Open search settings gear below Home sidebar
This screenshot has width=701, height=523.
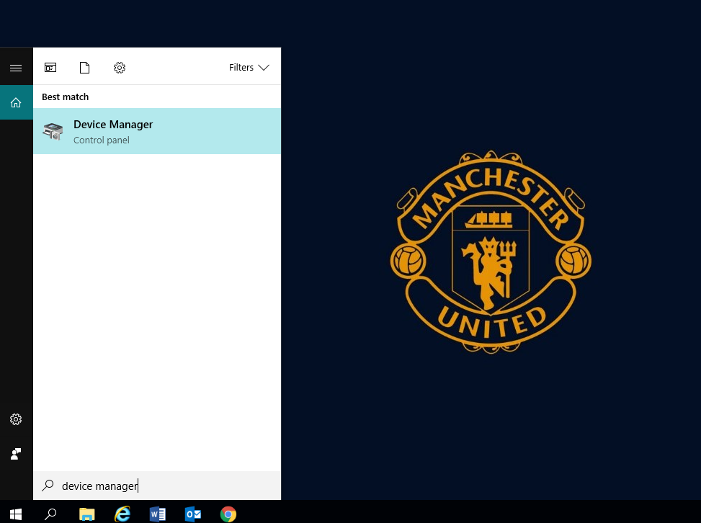coord(16,419)
